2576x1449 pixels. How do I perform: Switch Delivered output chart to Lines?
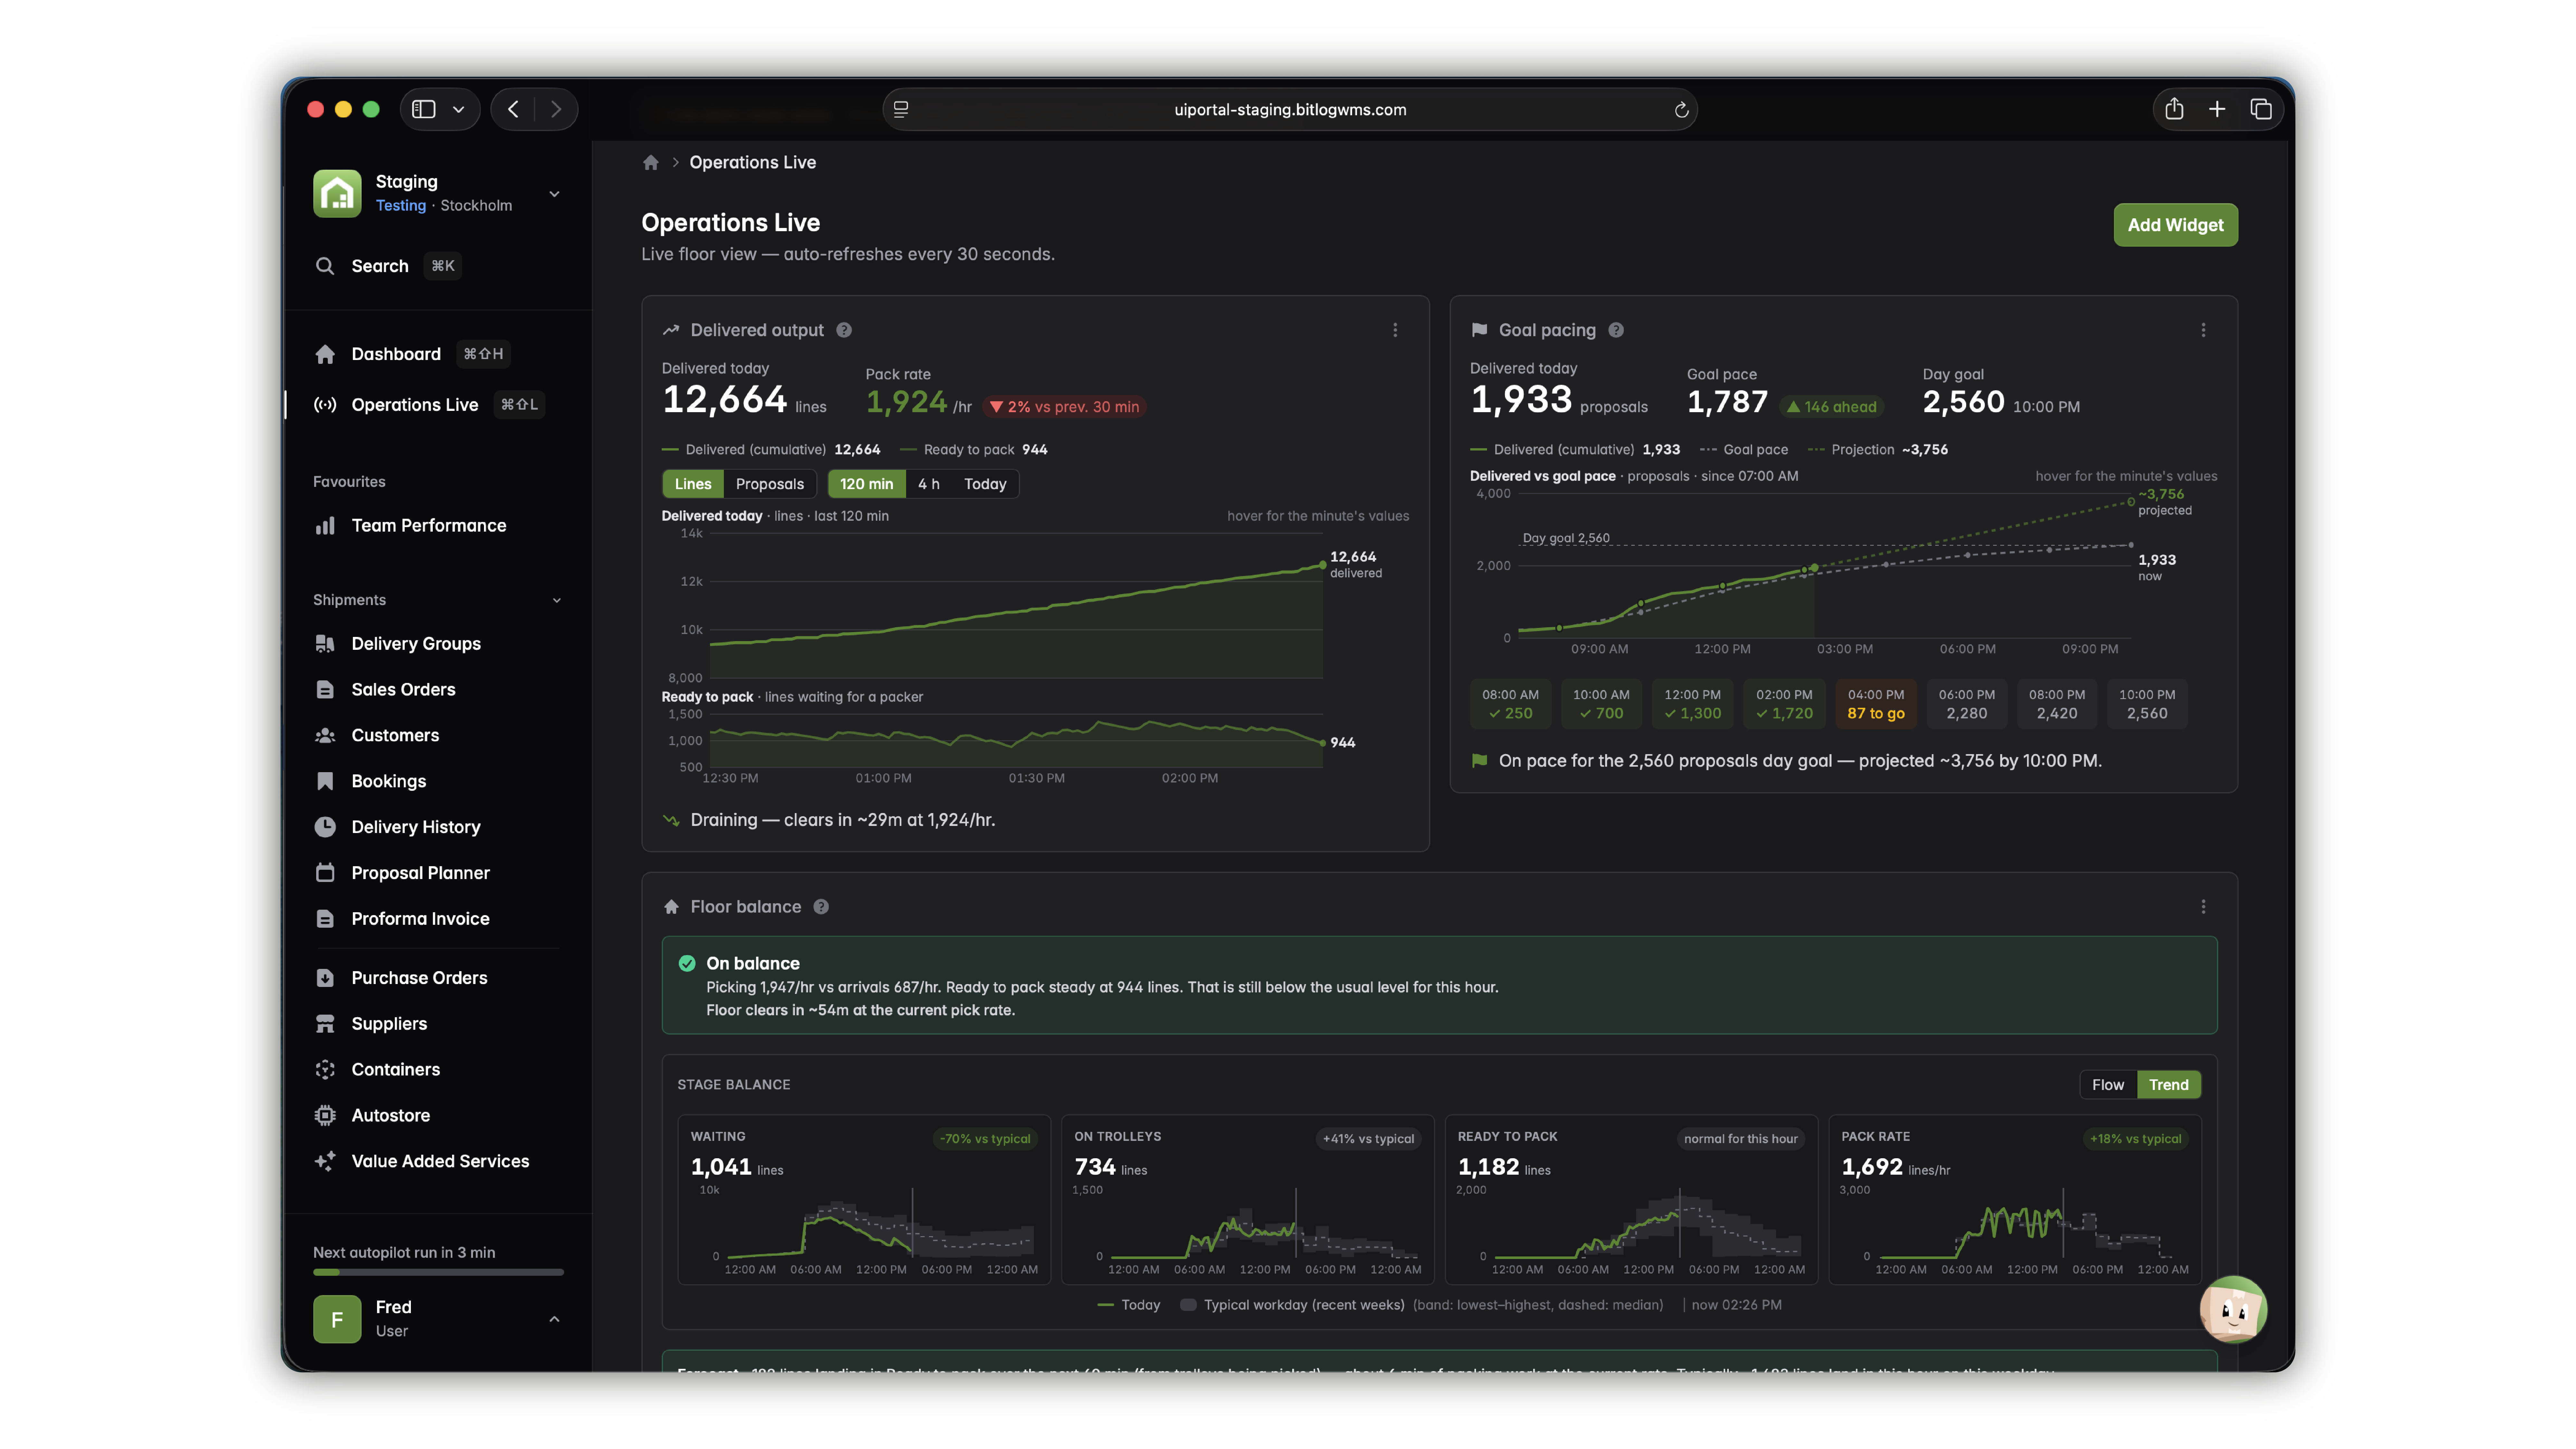tap(693, 484)
